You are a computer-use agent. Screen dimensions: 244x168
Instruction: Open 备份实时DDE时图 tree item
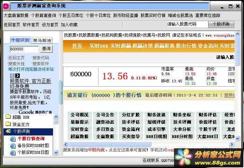tap(33, 146)
